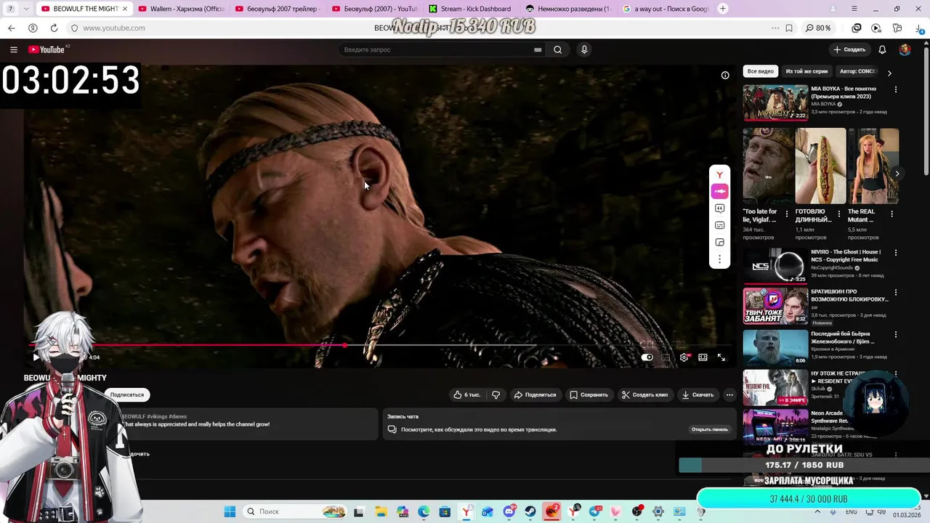Image resolution: width=930 pixels, height=523 pixels.
Task: Open the Windows Start menu
Action: coord(230,511)
